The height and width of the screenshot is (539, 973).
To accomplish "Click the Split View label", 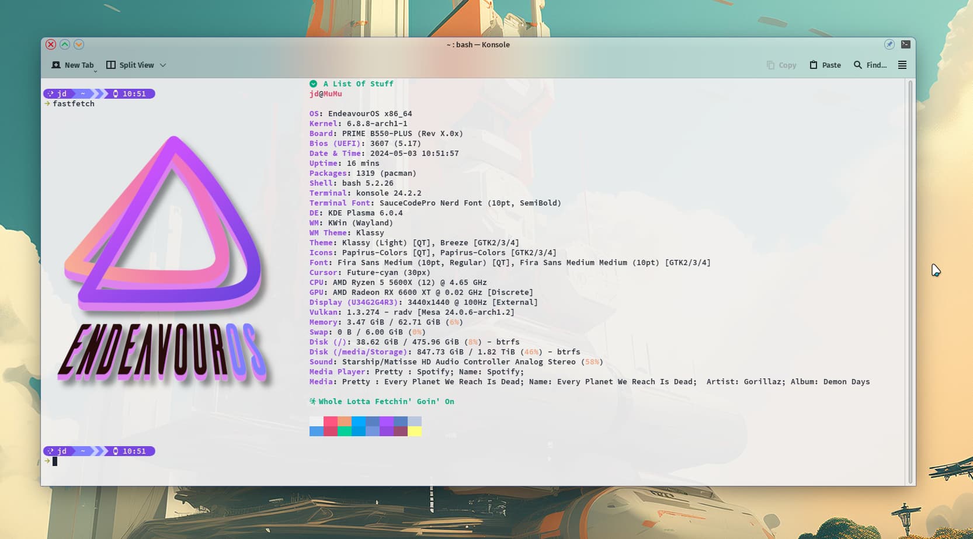I will 137,65.
